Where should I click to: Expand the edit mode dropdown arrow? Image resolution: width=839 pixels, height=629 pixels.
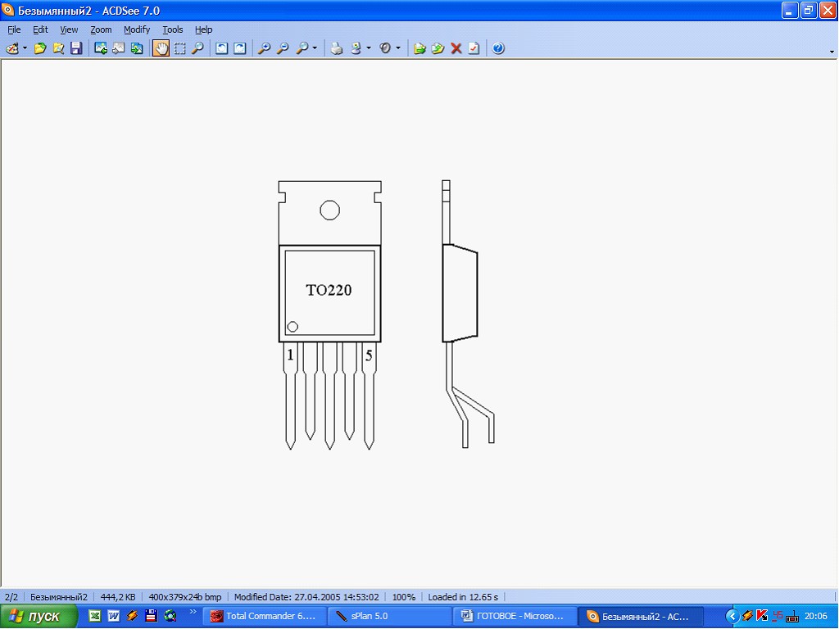click(25, 48)
